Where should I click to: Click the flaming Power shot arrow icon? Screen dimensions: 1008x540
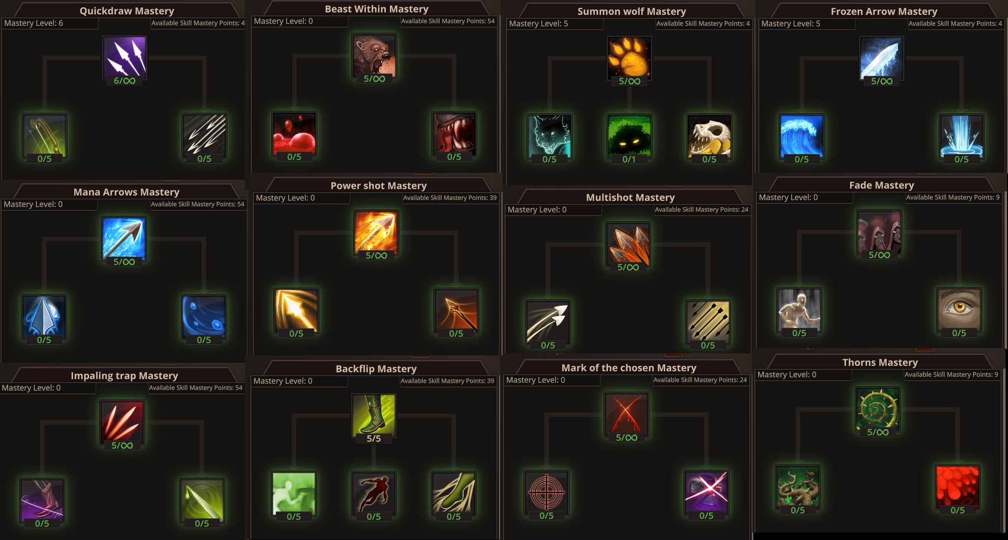[x=376, y=232]
